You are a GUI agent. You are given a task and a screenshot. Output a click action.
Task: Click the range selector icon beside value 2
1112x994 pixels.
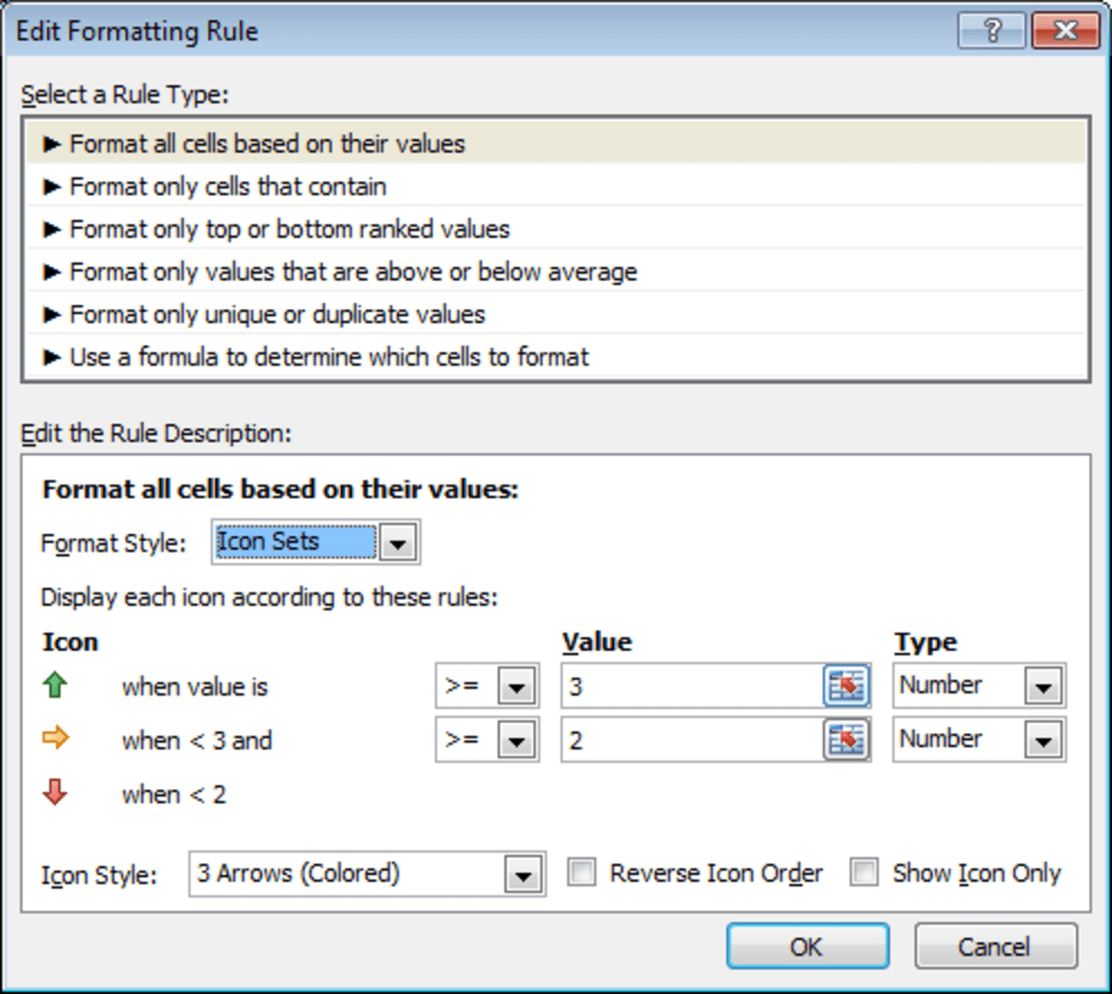846,739
